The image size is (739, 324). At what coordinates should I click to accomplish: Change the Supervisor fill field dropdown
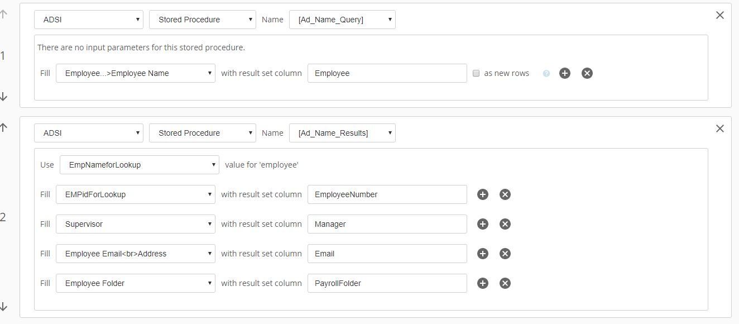pos(135,224)
